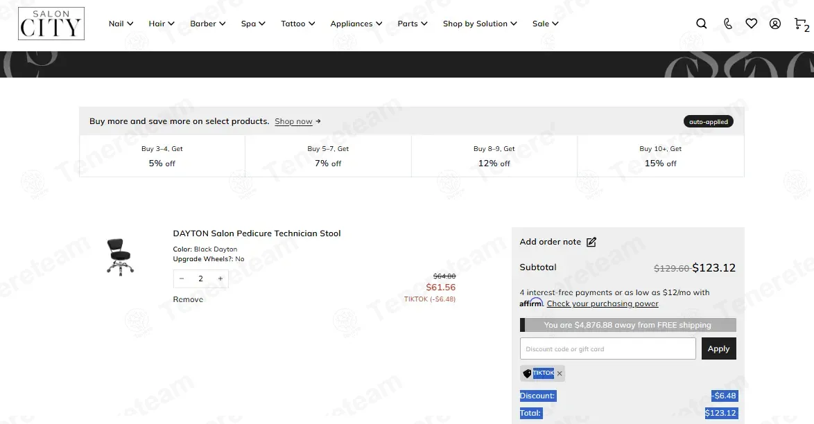This screenshot has width=814, height=424.
Task: Click the Upgrade Wheels?: No text
Action: (209, 259)
